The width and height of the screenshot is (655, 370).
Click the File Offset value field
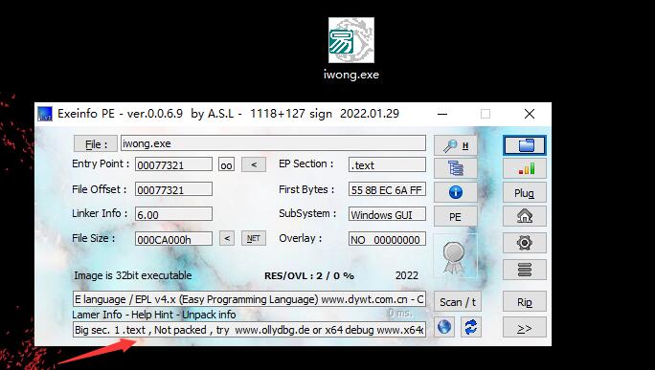(173, 189)
